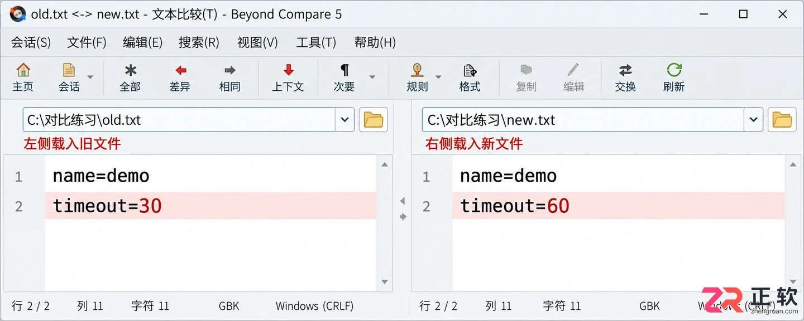The image size is (804, 321).
Task: Maximize the Beyond Compare window
Action: [x=743, y=14]
